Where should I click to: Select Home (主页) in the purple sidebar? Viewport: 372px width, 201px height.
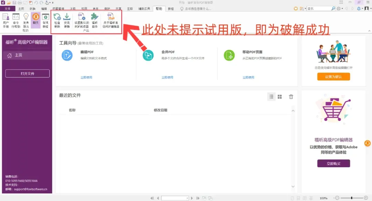click(x=27, y=55)
